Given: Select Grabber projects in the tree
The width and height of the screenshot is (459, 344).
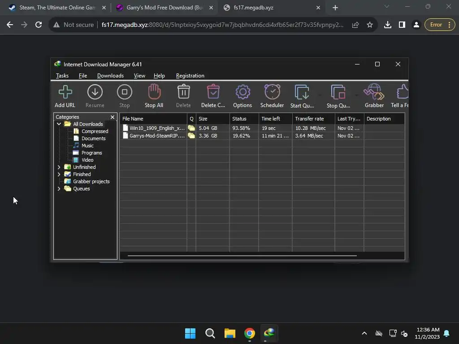Looking at the screenshot, I should point(91,181).
